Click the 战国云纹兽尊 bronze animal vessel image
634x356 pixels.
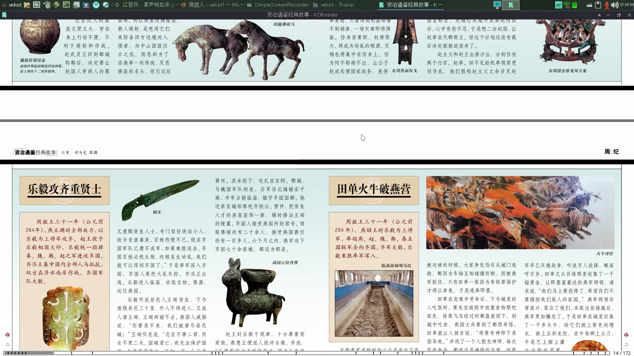click(x=253, y=292)
